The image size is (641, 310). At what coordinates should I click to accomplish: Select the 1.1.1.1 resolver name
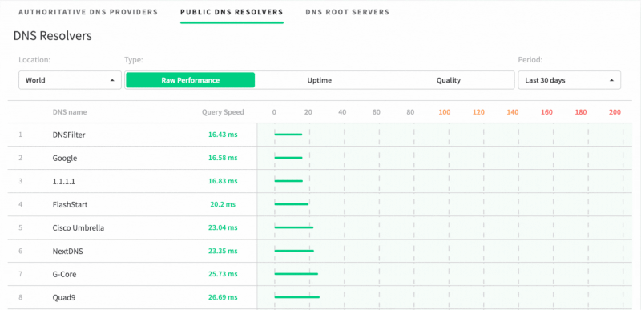click(x=64, y=181)
